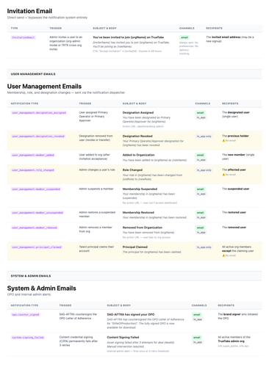Image resolution: width=266 pixels, height=367 pixels.
Task: Click the You've been invited to join subject line
Action: [x=129, y=37]
